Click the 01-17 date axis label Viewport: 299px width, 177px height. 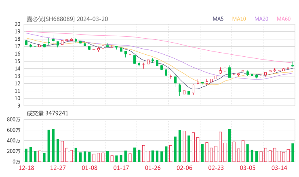121,168
